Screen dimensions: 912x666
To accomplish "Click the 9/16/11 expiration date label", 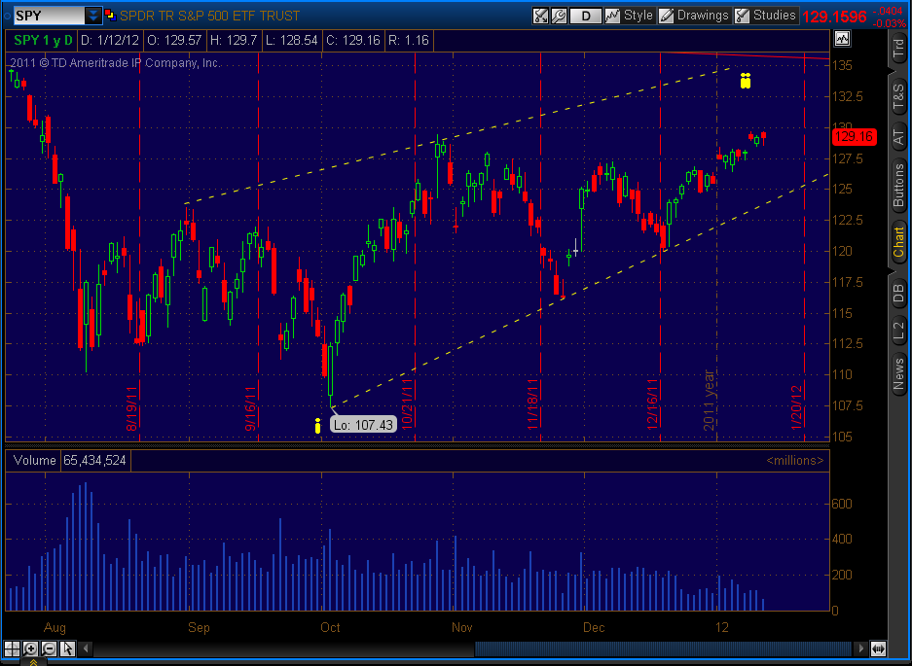I will [x=251, y=408].
